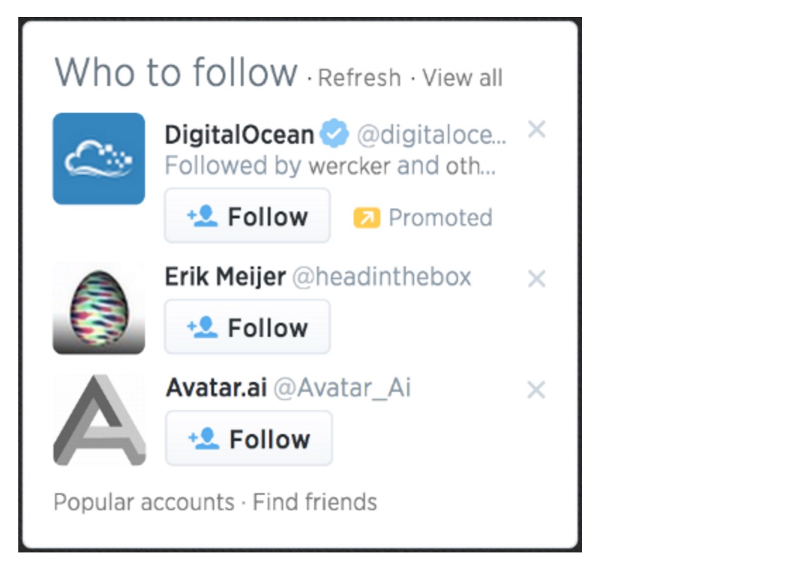
Task: Remove the Avatar.ai suggestion via X
Action: tap(537, 390)
